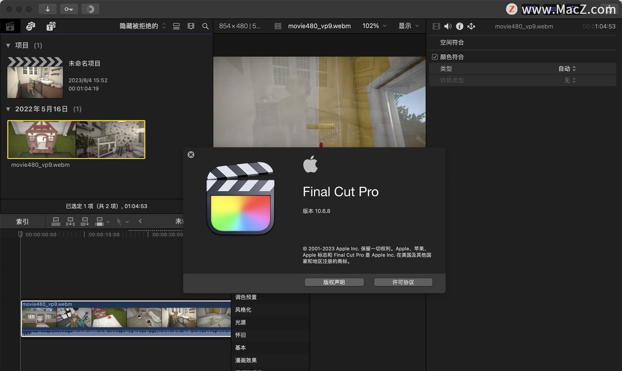Click the import media down-arrow button
The image size is (622, 371).
tap(47, 9)
